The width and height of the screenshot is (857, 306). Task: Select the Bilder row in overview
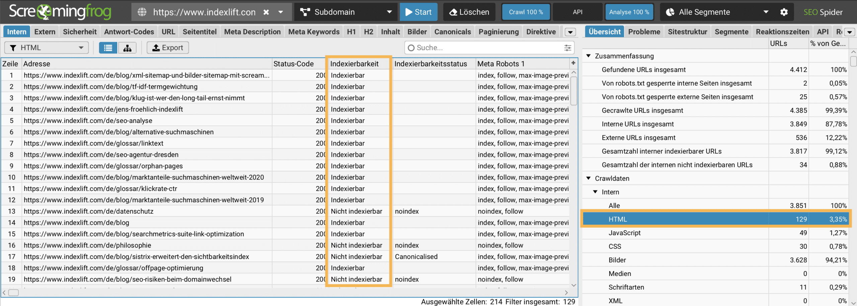pos(715,260)
